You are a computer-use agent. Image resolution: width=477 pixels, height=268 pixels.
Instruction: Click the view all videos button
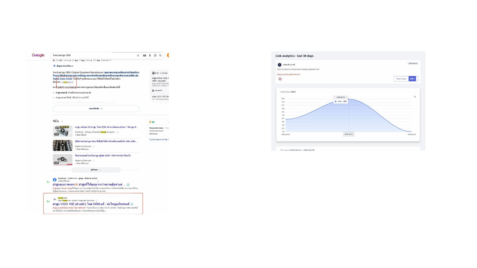(x=96, y=170)
